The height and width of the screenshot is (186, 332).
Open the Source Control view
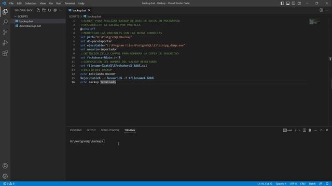(5, 32)
